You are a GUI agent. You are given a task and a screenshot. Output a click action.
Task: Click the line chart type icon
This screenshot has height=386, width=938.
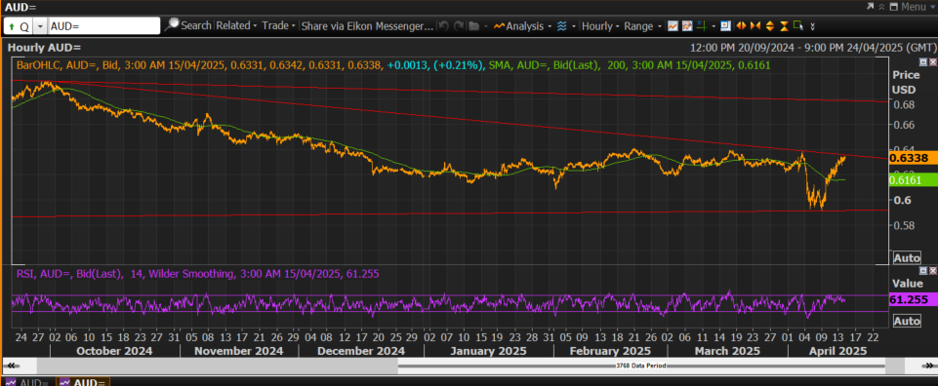tap(673, 26)
